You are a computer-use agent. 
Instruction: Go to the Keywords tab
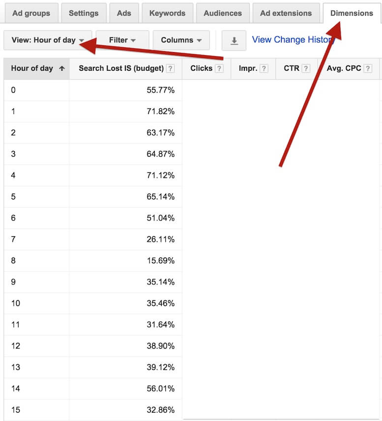click(167, 13)
